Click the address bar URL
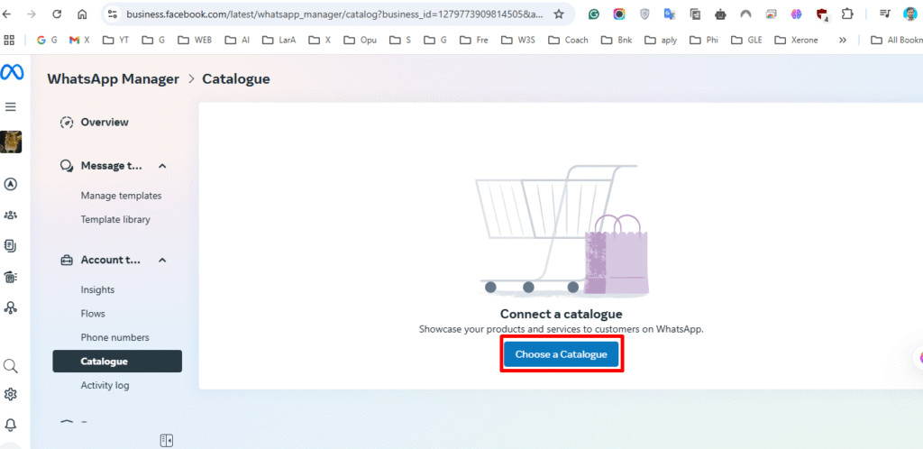 [335, 14]
